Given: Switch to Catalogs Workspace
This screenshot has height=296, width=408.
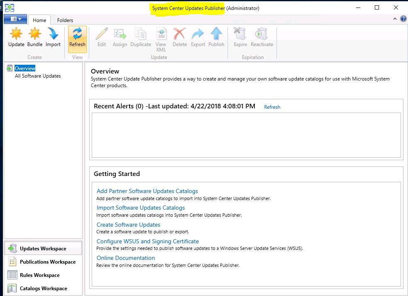Looking at the screenshot, I should [43, 288].
